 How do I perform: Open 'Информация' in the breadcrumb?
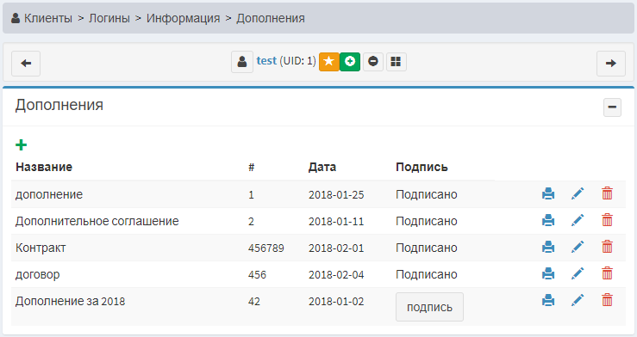184,18
